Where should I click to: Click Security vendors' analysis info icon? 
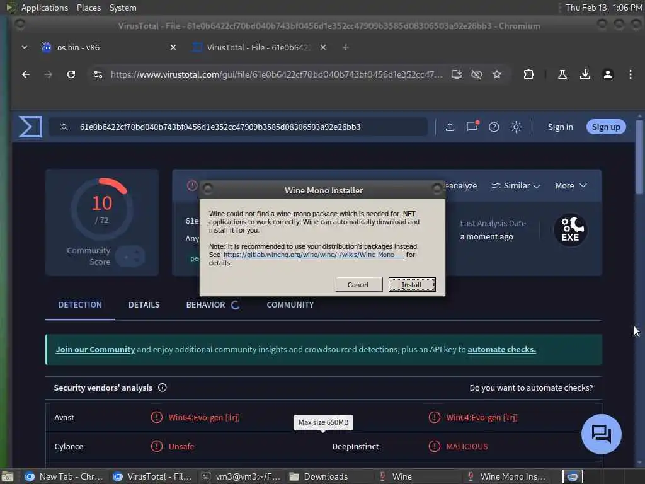pos(163,388)
